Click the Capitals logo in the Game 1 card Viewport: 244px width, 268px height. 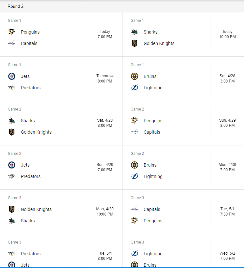click(12, 43)
